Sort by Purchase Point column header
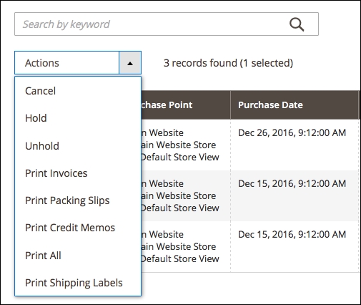 point(167,105)
